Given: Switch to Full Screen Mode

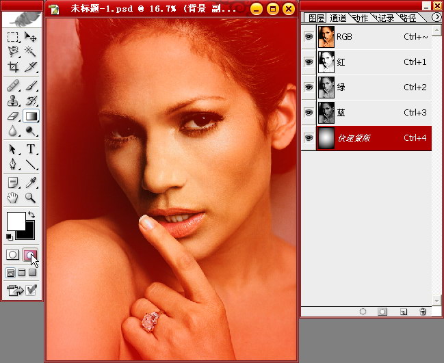Looking at the screenshot, I should click(x=33, y=273).
